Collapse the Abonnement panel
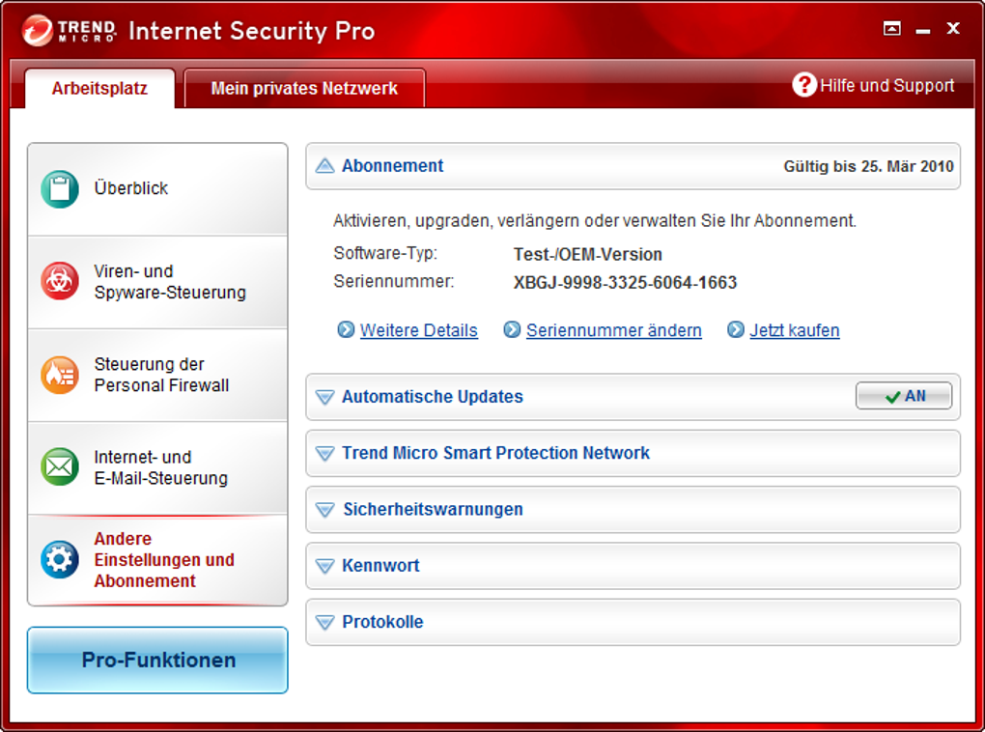The width and height of the screenshot is (985, 732). [324, 165]
